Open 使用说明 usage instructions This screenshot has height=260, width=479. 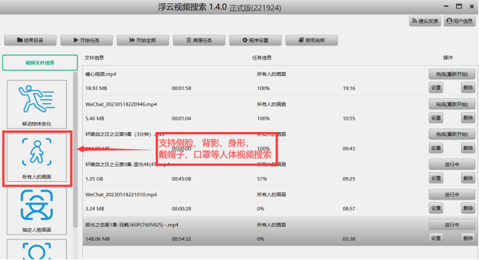(x=311, y=40)
